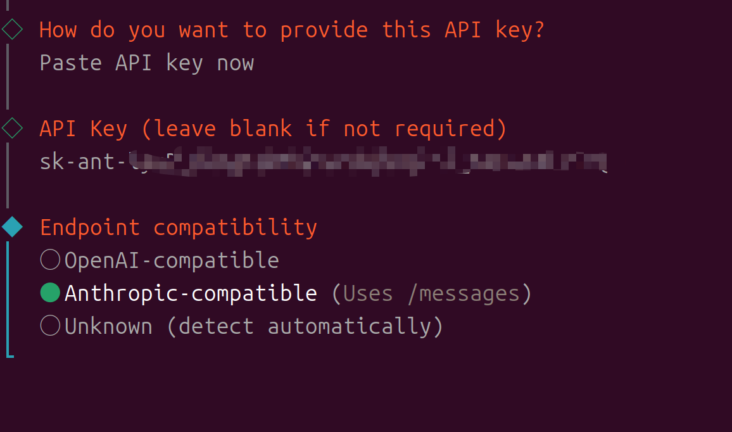Select the filled teal diamond near 'Endpoint compatibility'
732x432 pixels.
click(12, 226)
